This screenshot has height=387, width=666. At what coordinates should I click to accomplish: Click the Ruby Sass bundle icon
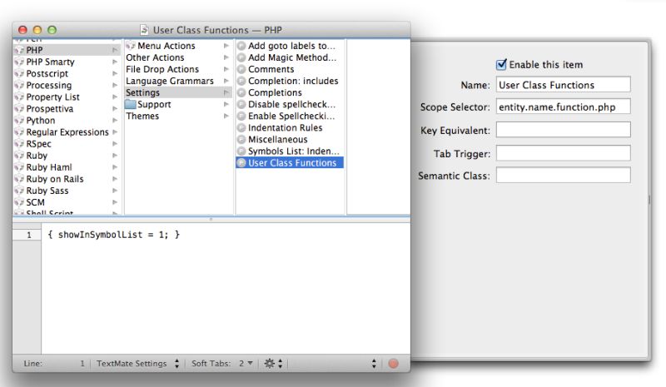tap(19, 191)
